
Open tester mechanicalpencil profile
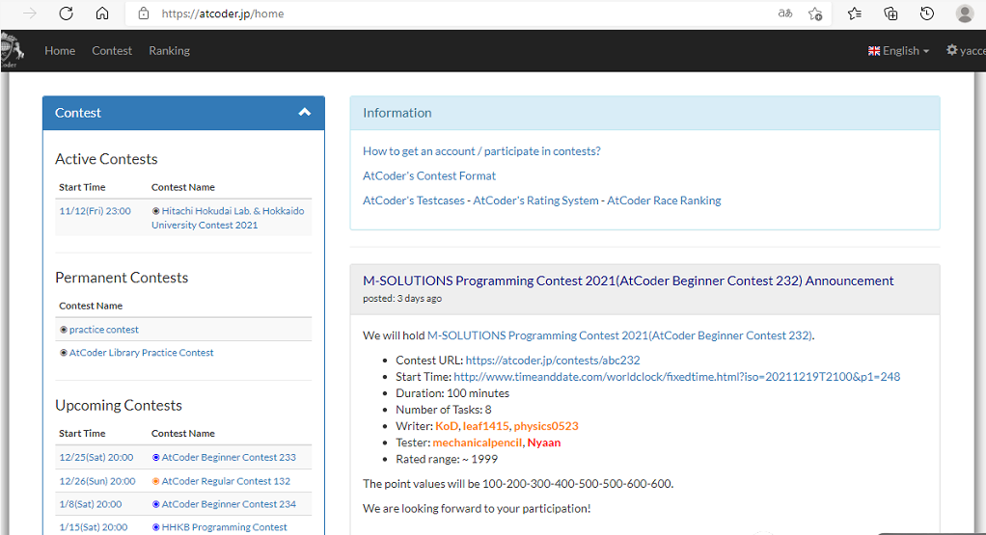click(478, 442)
